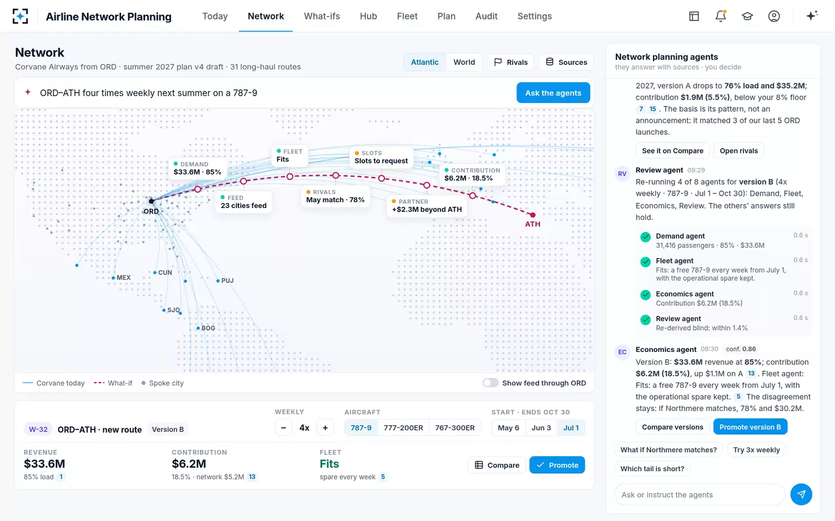Click the green check next to Re-derived blind
This screenshot has width=835, height=521.
pyautogui.click(x=645, y=320)
